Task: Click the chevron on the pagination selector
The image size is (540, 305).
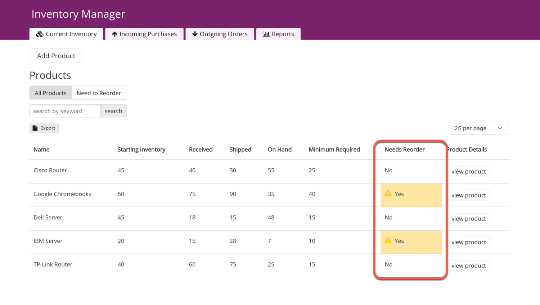Action: pyautogui.click(x=500, y=128)
